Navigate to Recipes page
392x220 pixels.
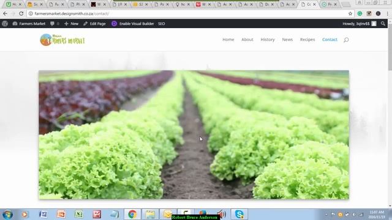307,40
